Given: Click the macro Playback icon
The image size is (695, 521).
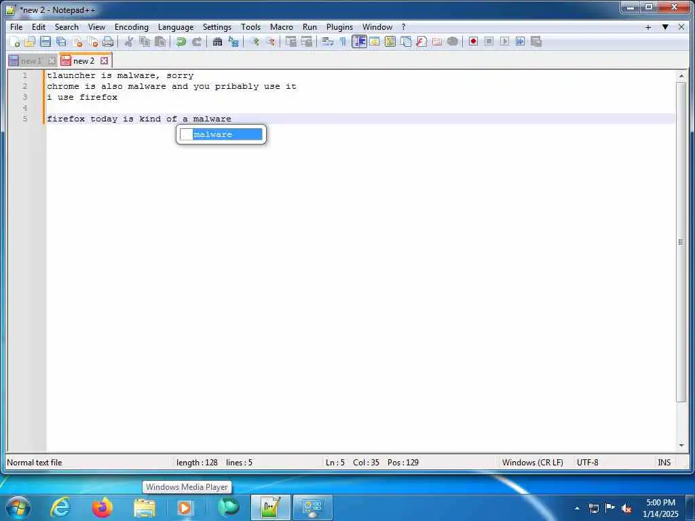Looking at the screenshot, I should pyautogui.click(x=504, y=41).
